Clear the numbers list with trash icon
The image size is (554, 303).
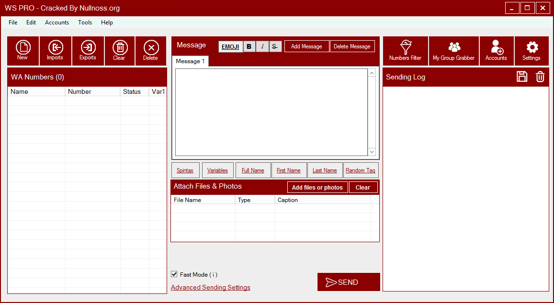pyautogui.click(x=120, y=51)
